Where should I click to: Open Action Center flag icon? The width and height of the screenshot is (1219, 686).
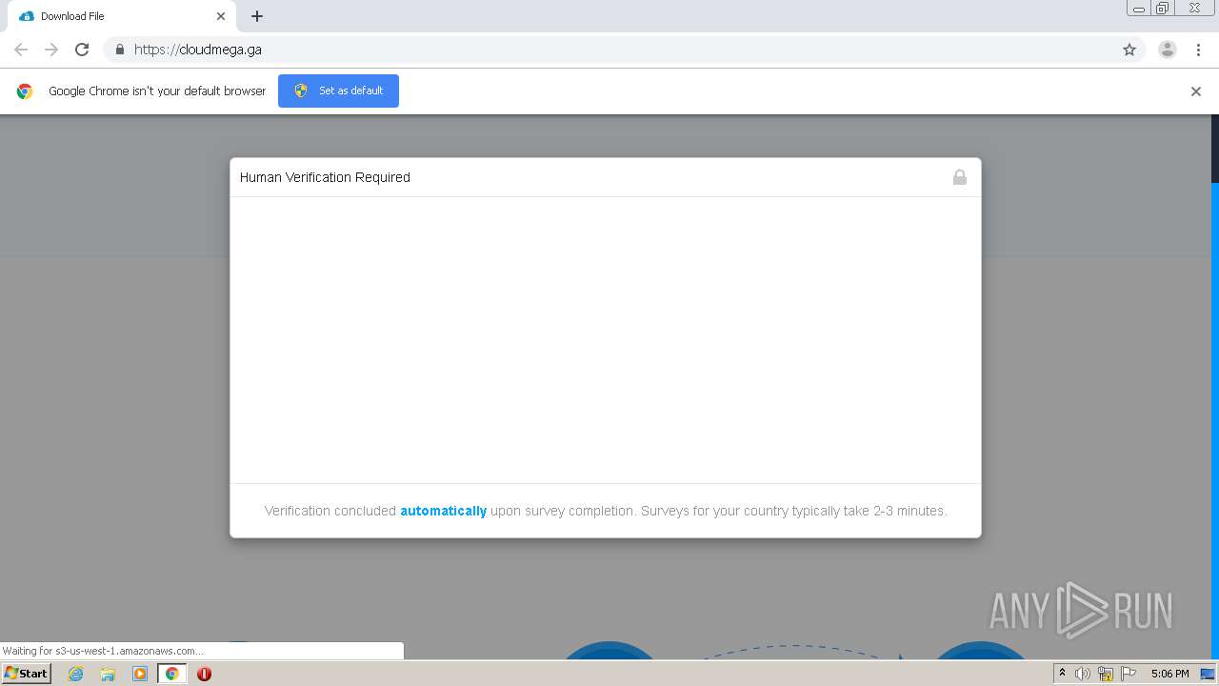[x=1129, y=674]
